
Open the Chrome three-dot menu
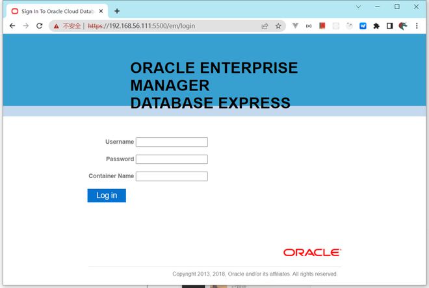click(x=417, y=26)
